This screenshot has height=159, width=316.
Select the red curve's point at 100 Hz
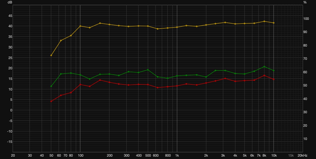[80, 84]
